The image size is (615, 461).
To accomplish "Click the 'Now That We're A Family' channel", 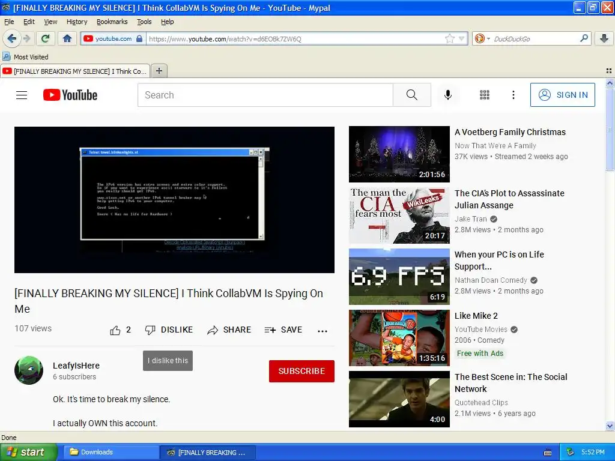I will [x=495, y=145].
